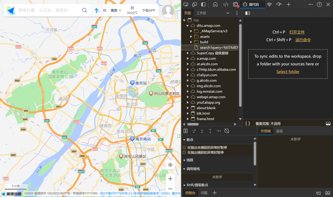Open the Elements panel code icon
The width and height of the screenshot is (333, 197).
[226, 5]
